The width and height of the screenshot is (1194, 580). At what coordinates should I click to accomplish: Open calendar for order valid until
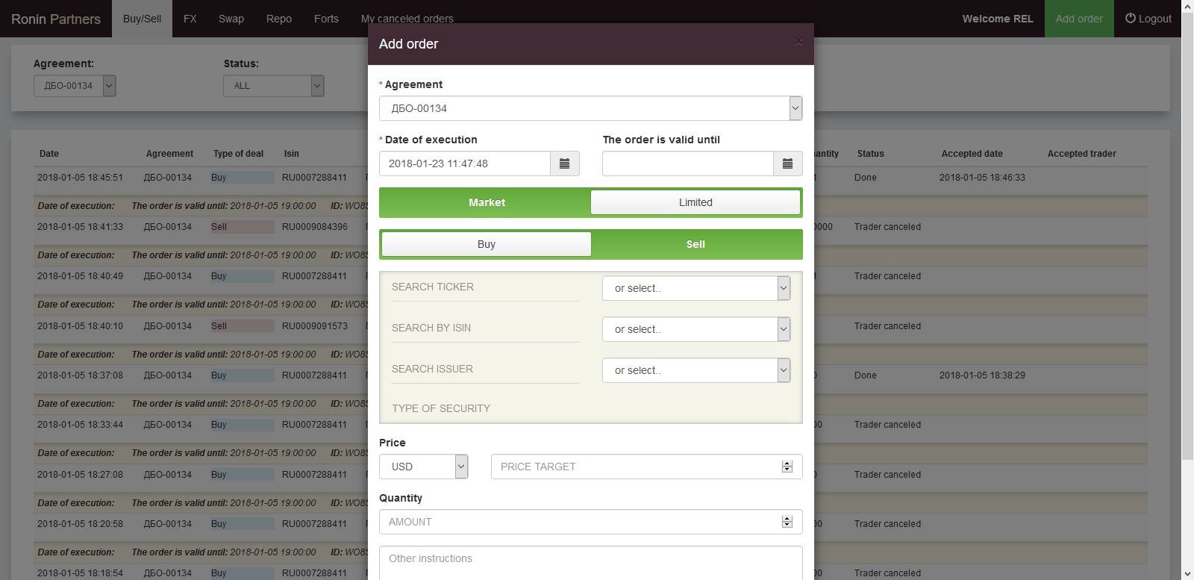788,163
